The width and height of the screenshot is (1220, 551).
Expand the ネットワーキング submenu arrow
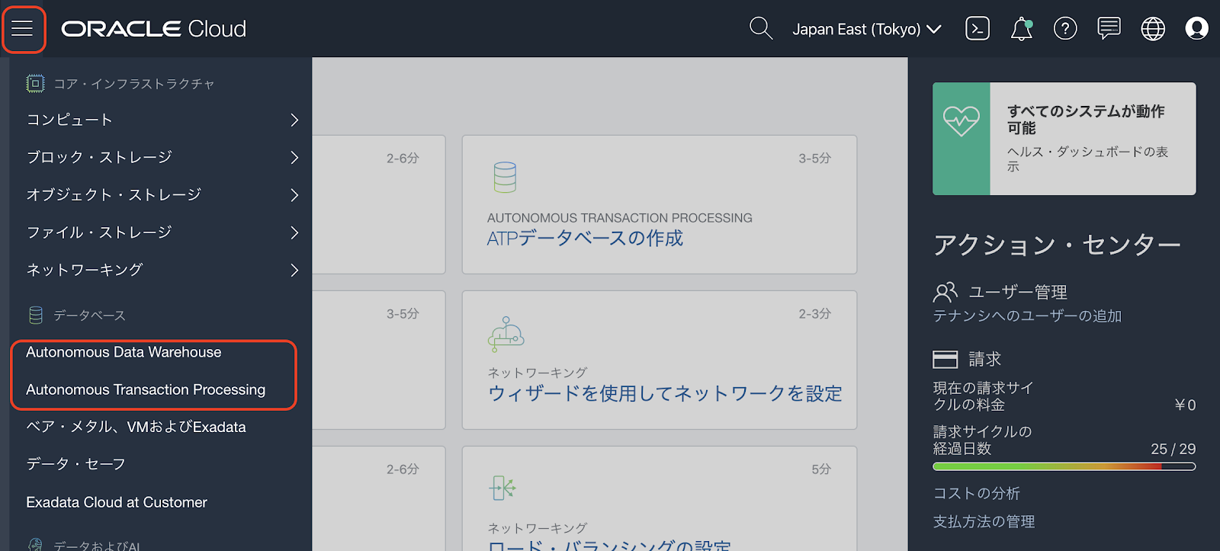pos(294,270)
